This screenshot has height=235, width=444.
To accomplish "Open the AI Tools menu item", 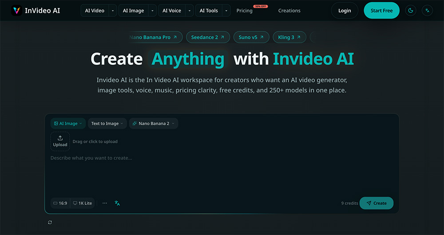I will tap(209, 11).
